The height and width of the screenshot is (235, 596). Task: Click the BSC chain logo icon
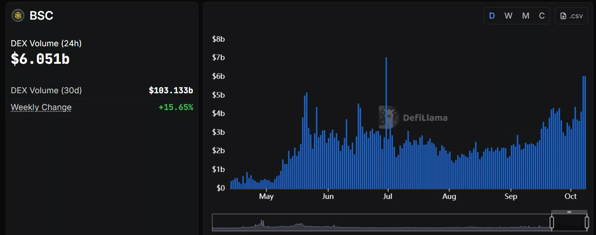tap(18, 16)
